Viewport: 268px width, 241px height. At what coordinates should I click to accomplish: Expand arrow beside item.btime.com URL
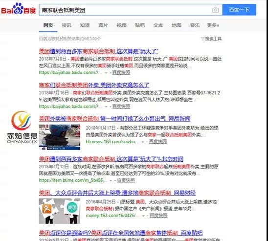pyautogui.click(x=111, y=180)
